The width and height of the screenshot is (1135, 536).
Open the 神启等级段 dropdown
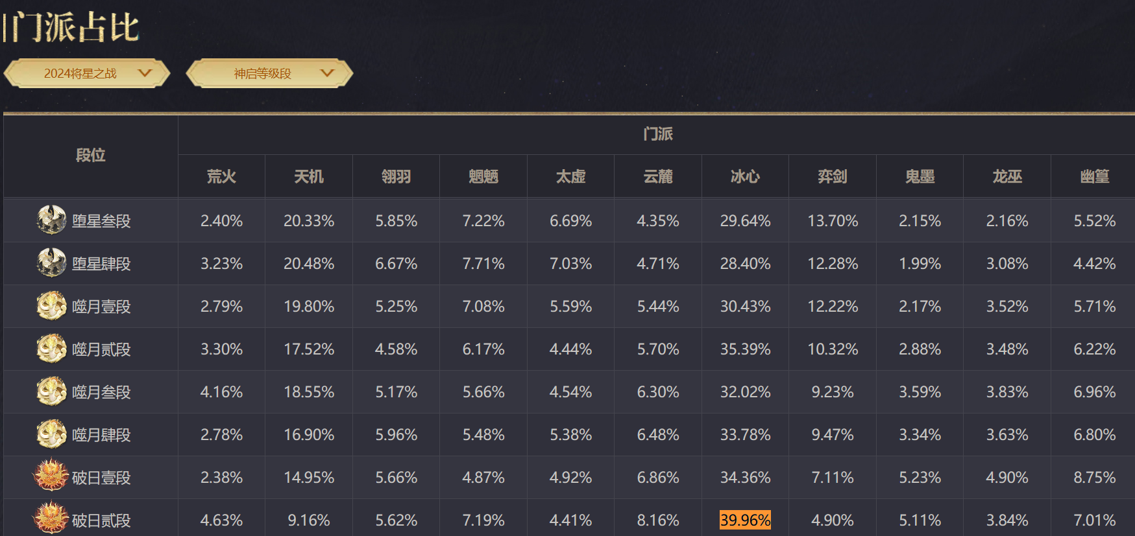269,73
